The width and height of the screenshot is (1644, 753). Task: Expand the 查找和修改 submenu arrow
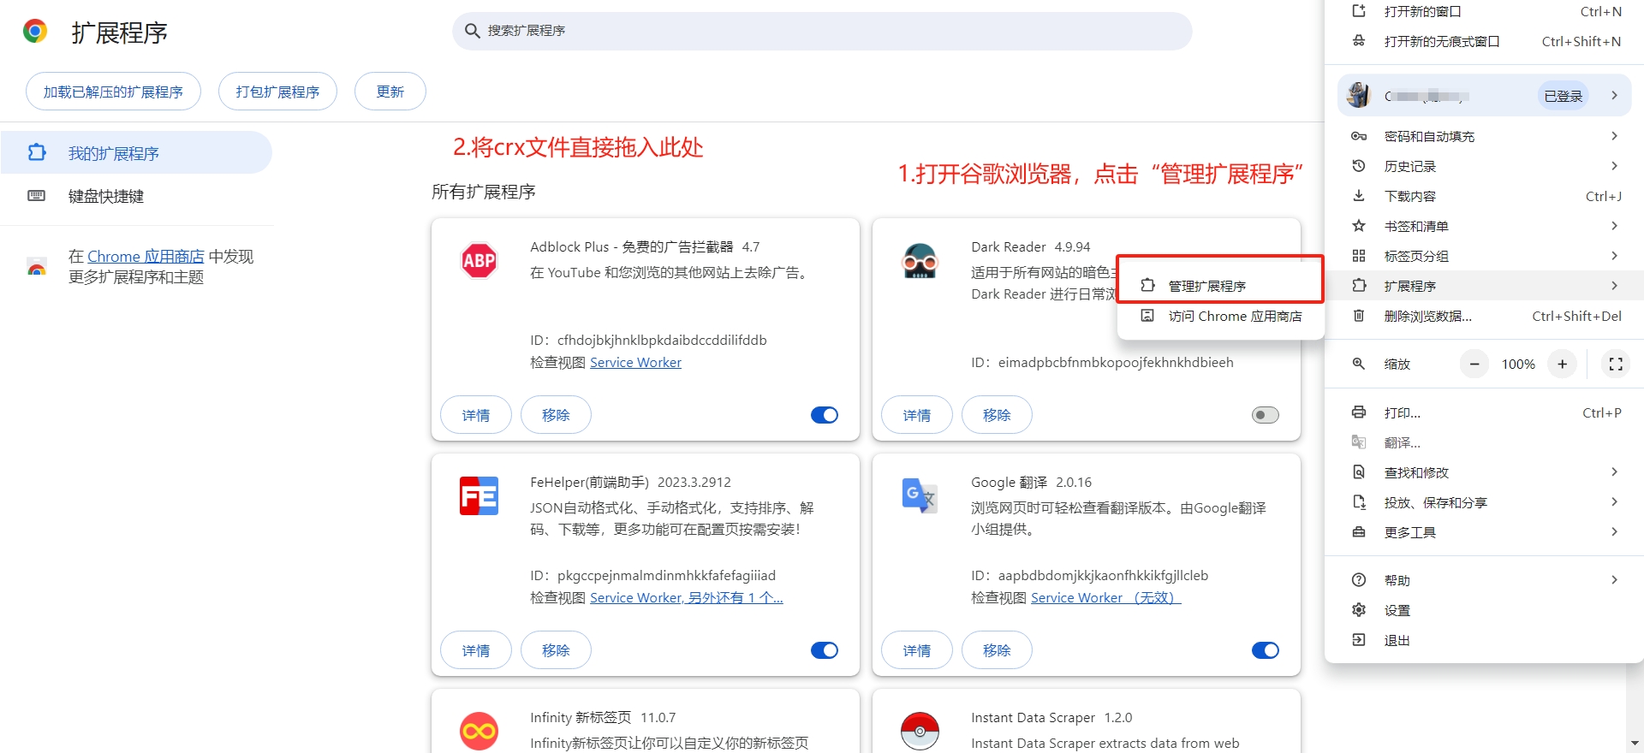click(x=1614, y=472)
